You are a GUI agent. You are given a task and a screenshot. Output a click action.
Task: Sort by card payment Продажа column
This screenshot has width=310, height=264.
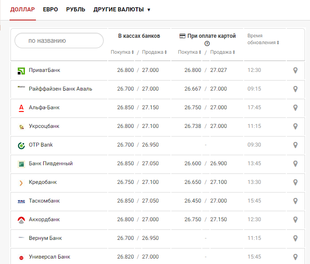(x=223, y=52)
